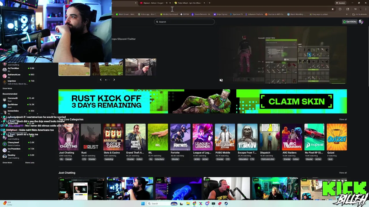Open Google Chrome from the taskbar
The height and width of the screenshot is (207, 369).
pos(194,204)
